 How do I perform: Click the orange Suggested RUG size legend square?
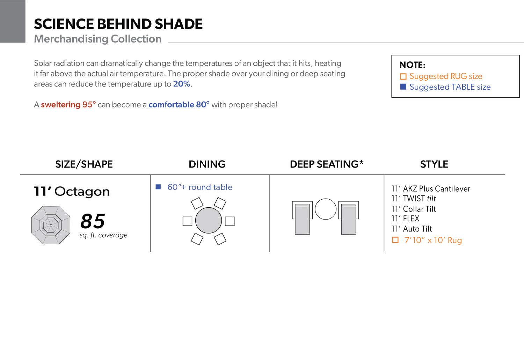(x=403, y=76)
